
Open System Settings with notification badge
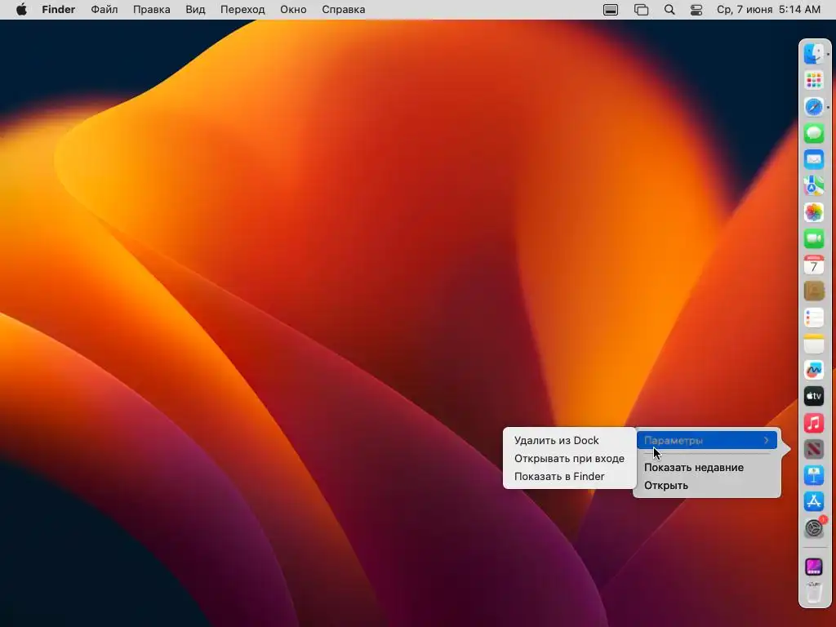click(x=814, y=528)
